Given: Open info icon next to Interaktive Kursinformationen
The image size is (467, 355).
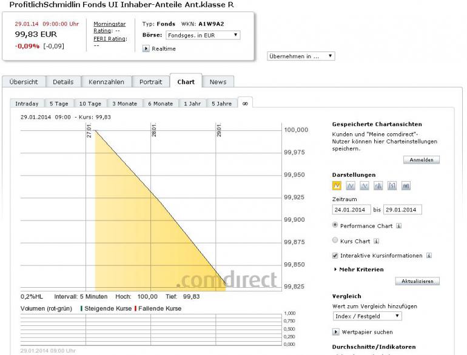Looking at the screenshot, I should click(429, 255).
